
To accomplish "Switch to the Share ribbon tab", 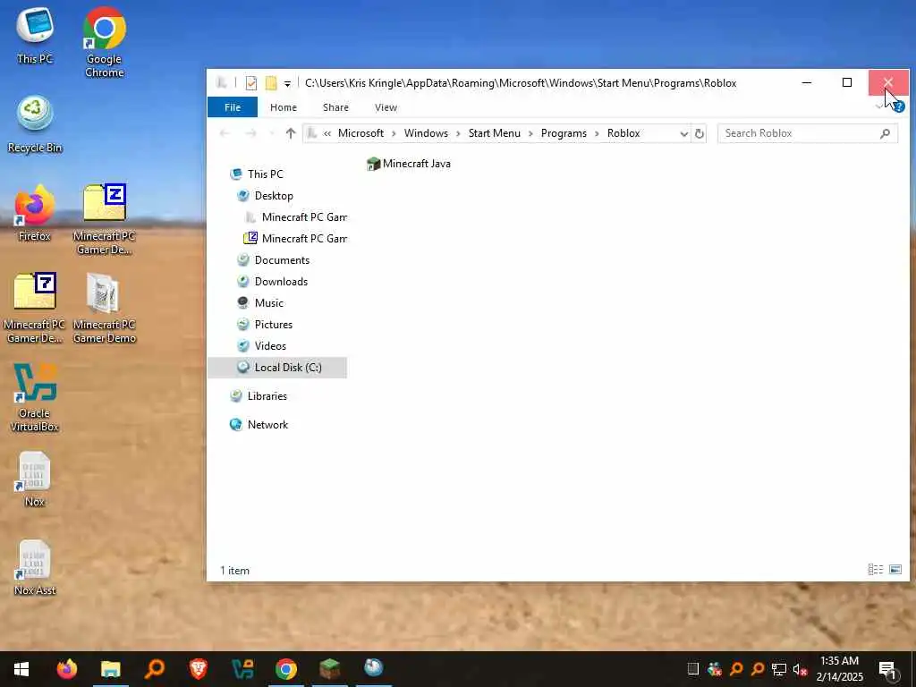I will tap(335, 107).
